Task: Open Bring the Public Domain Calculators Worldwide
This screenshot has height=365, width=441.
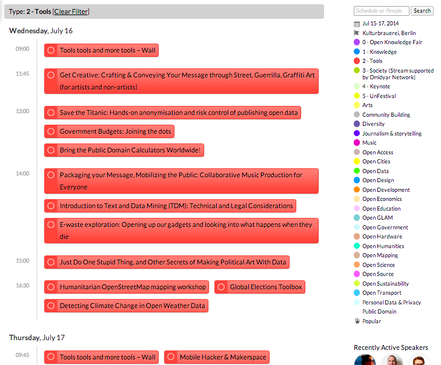Action: 130,150
